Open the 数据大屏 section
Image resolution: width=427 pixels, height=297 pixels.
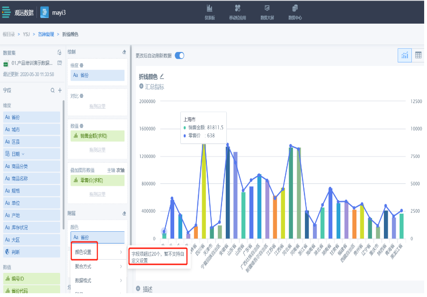pyautogui.click(x=267, y=12)
